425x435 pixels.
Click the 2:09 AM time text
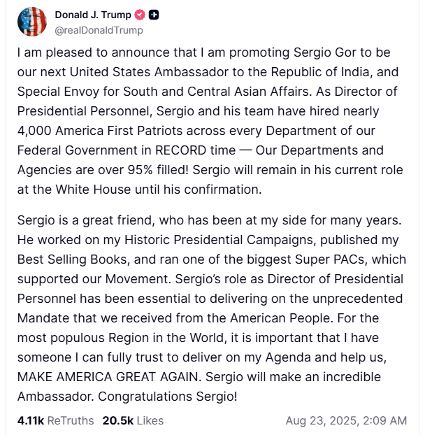pyautogui.click(x=385, y=420)
